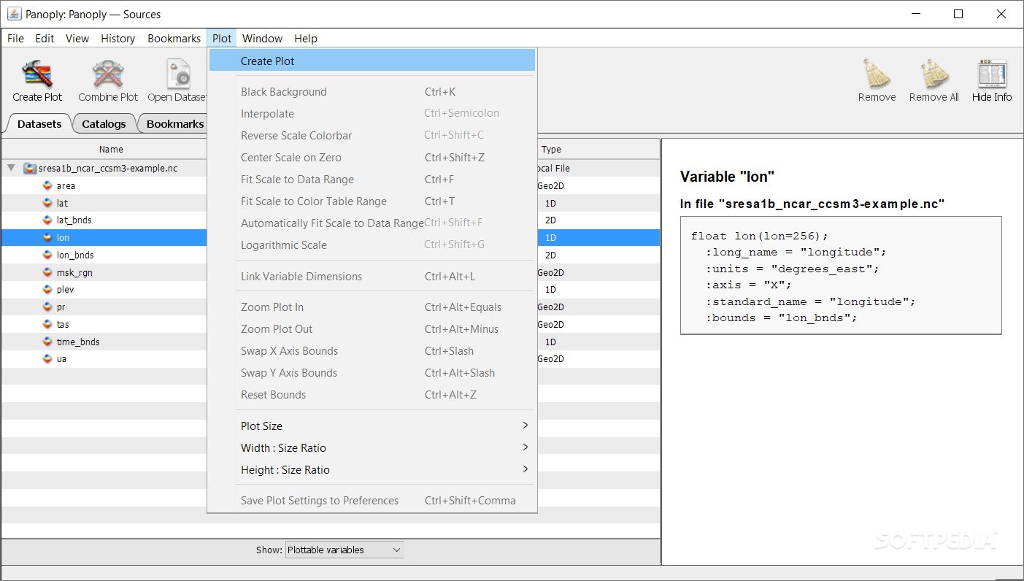This screenshot has height=581, width=1024.
Task: Open the History menu
Action: [118, 39]
